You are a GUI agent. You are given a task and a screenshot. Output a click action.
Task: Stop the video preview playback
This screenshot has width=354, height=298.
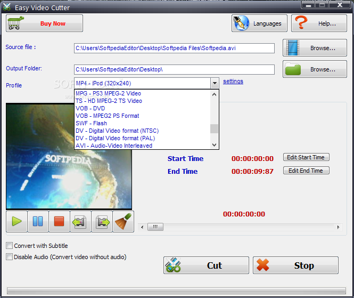point(59,221)
